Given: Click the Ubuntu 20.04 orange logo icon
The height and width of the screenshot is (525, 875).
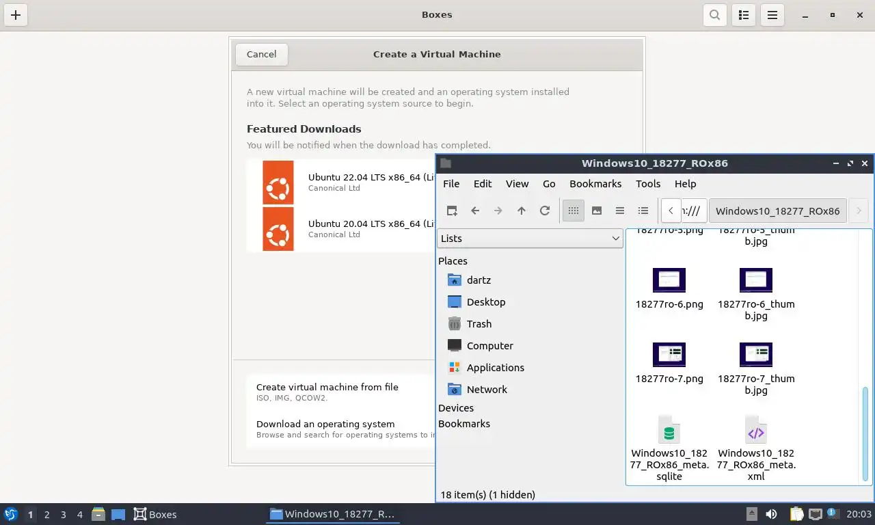Looking at the screenshot, I should point(278,228).
